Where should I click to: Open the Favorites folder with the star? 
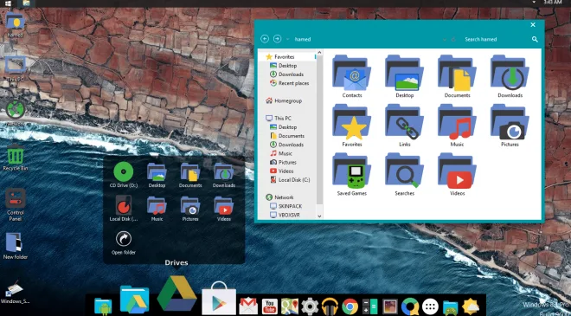(x=352, y=126)
